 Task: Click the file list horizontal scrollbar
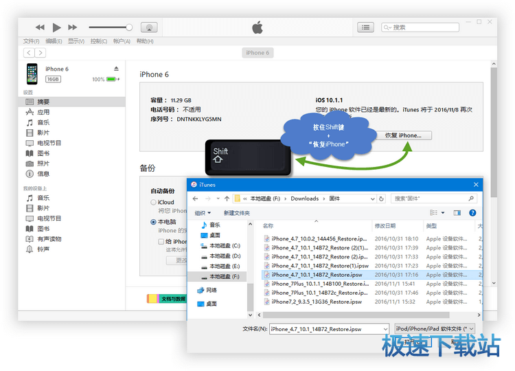point(356,315)
